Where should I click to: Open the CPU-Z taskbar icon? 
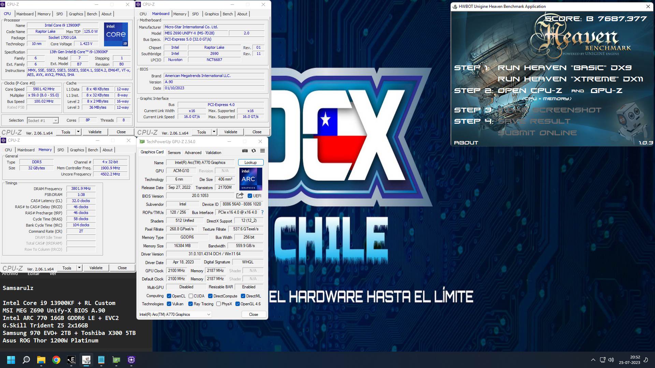(131, 360)
